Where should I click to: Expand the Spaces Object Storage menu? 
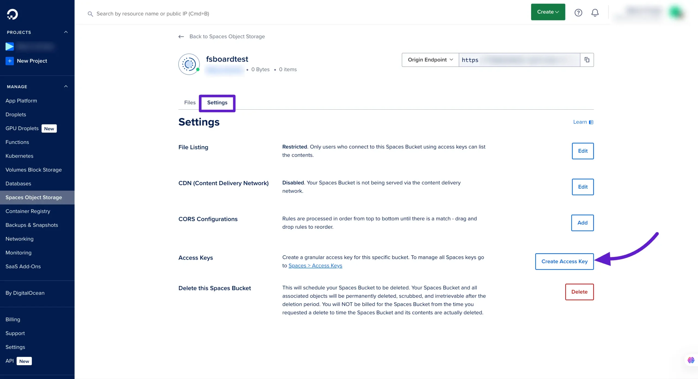[x=34, y=197]
